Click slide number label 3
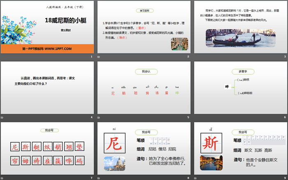This screenshot has height=180, width=288. click(x=285, y=57)
